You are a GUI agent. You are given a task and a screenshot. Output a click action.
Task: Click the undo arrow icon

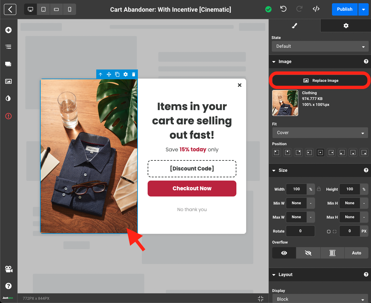[283, 9]
